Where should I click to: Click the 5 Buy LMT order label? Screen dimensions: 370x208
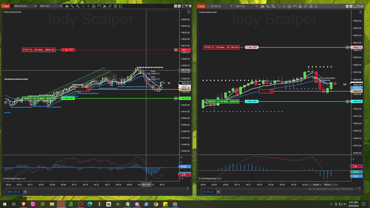coord(68,99)
